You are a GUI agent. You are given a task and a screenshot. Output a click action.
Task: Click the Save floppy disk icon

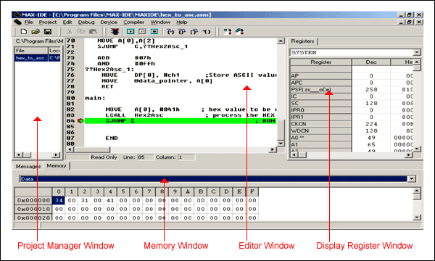pos(48,32)
